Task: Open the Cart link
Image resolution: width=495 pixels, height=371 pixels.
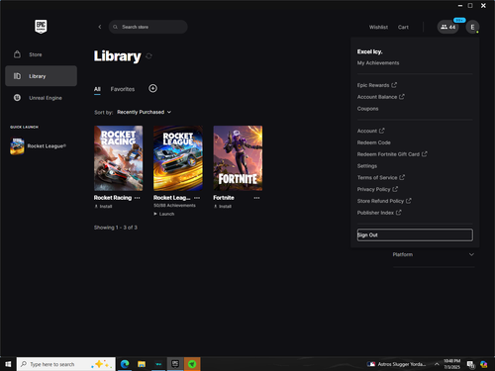Action: (403, 27)
